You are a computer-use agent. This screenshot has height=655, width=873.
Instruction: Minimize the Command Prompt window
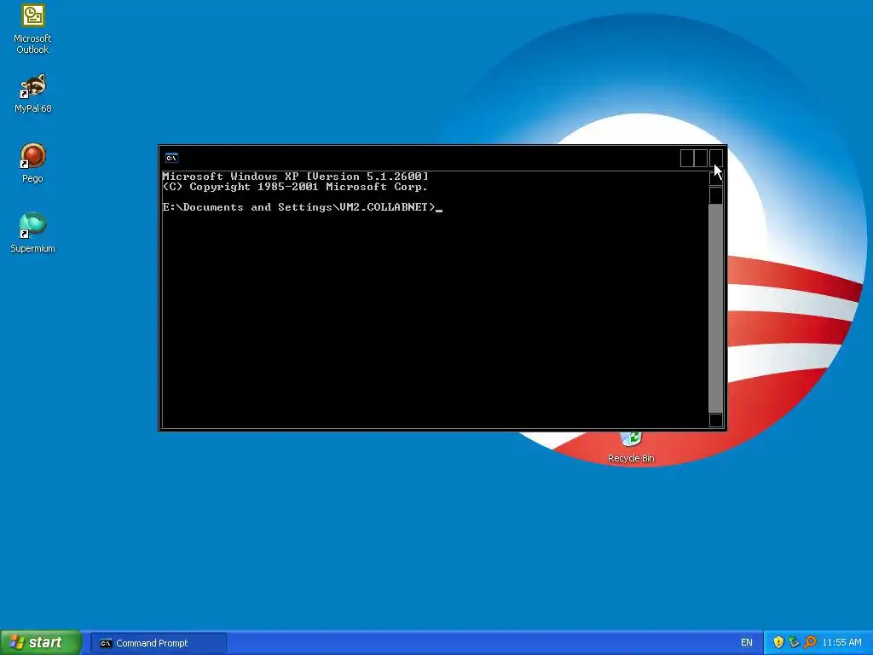point(687,158)
